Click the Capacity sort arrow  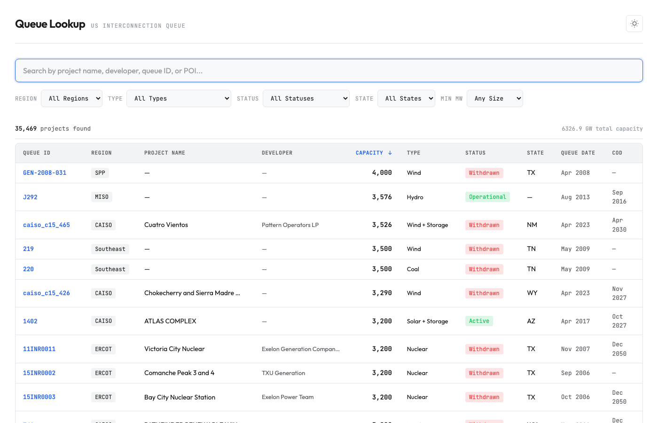point(390,152)
